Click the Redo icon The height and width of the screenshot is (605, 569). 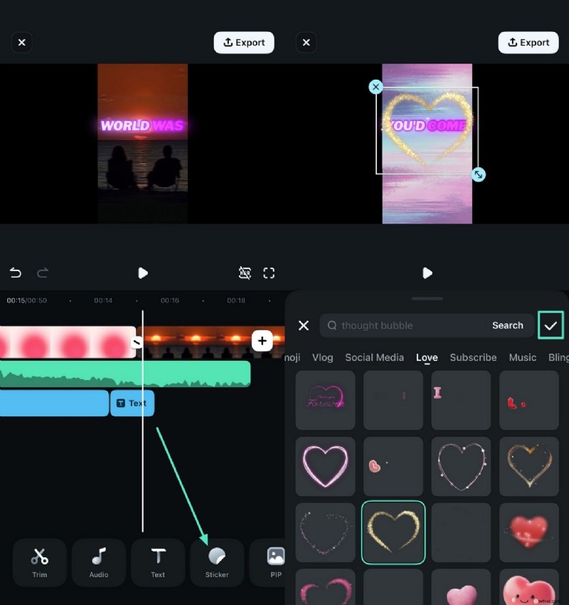[43, 273]
